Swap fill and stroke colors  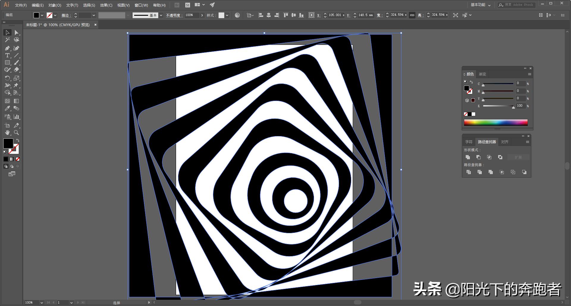pyautogui.click(x=18, y=141)
